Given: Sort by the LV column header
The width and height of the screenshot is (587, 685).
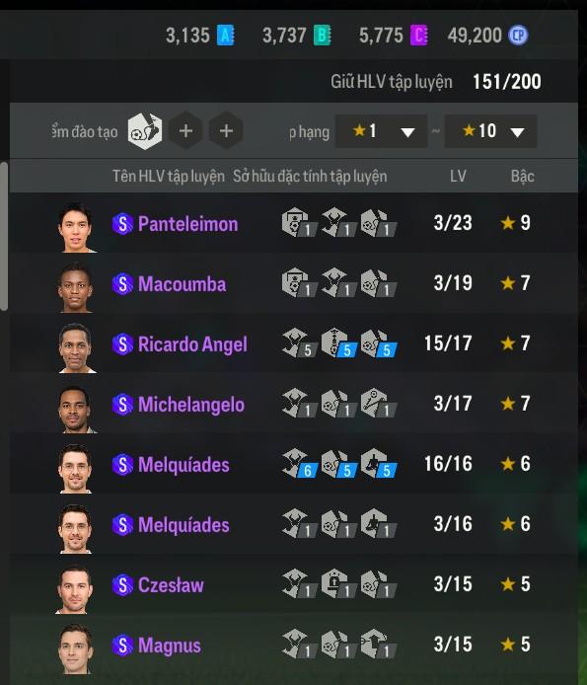Looking at the screenshot, I should pyautogui.click(x=458, y=176).
